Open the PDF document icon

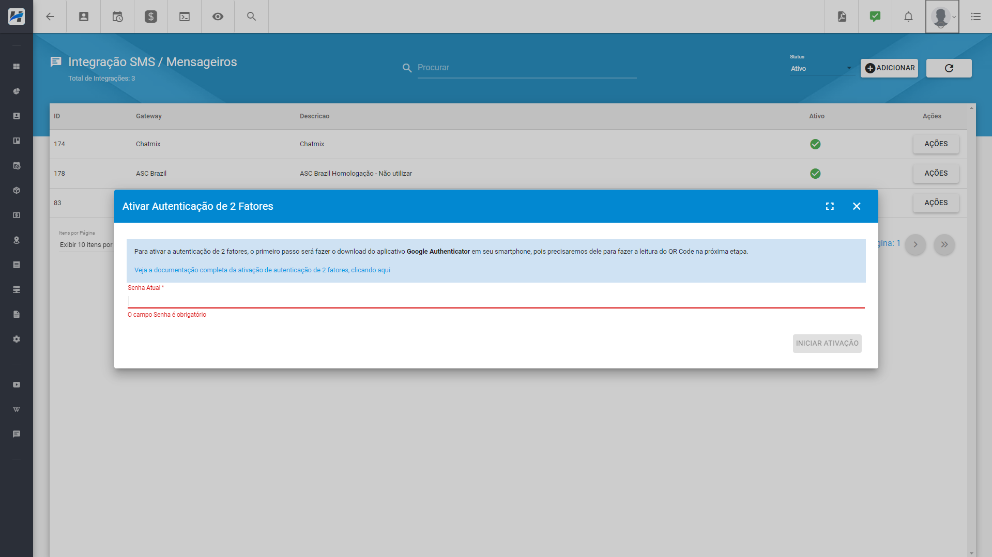click(842, 17)
